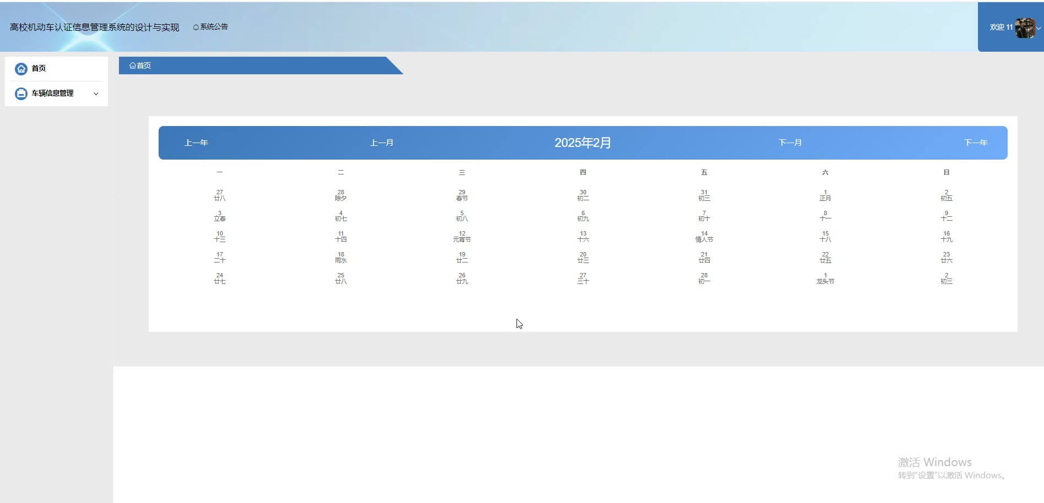The width and height of the screenshot is (1044, 503).
Task: Go to previous year with 上一年
Action: tap(196, 143)
